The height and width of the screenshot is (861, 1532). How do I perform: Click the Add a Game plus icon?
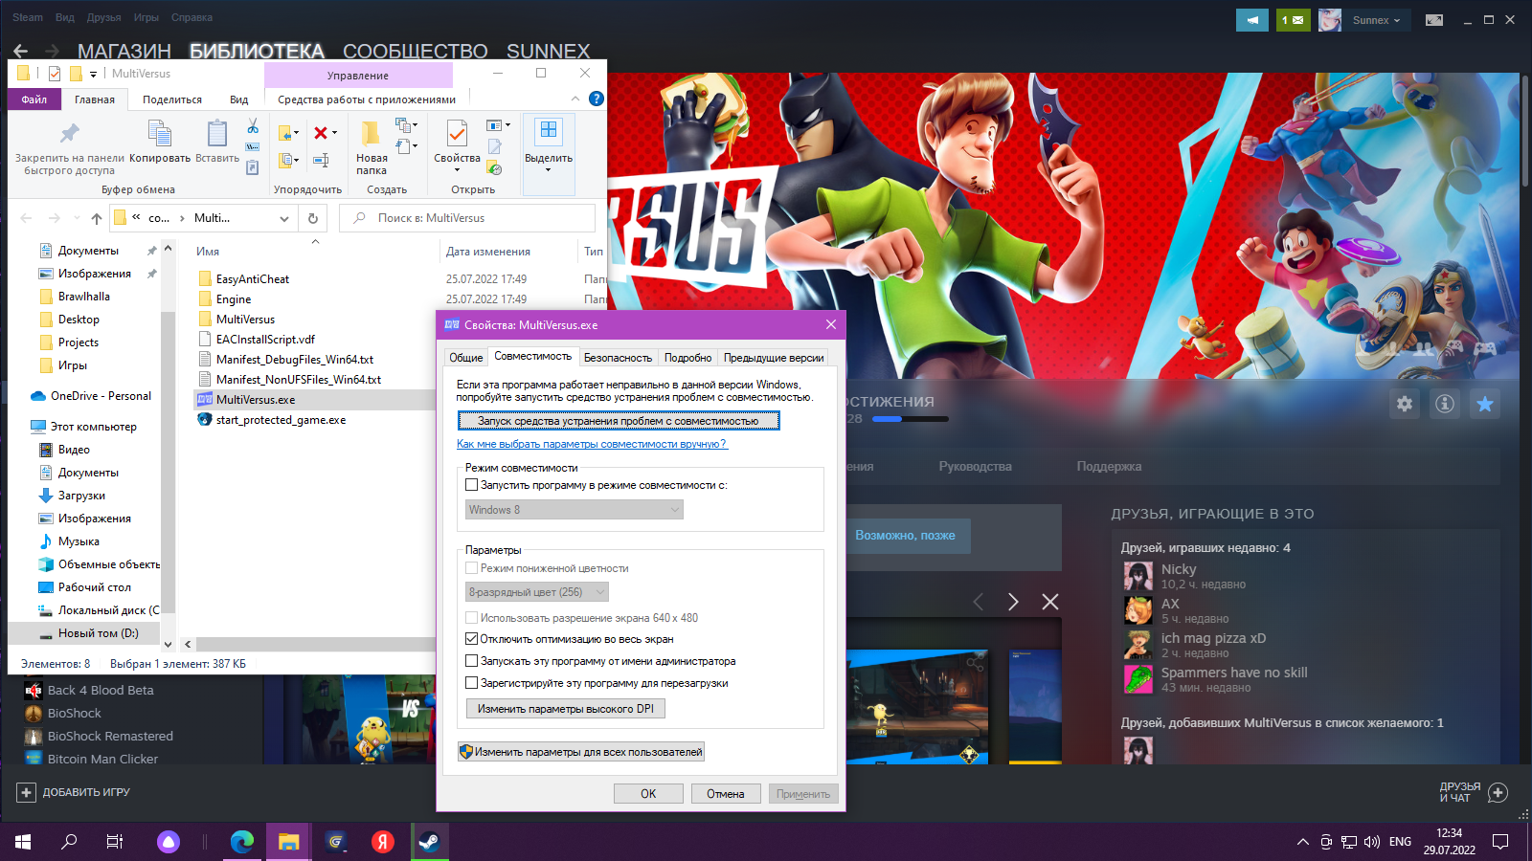26,792
